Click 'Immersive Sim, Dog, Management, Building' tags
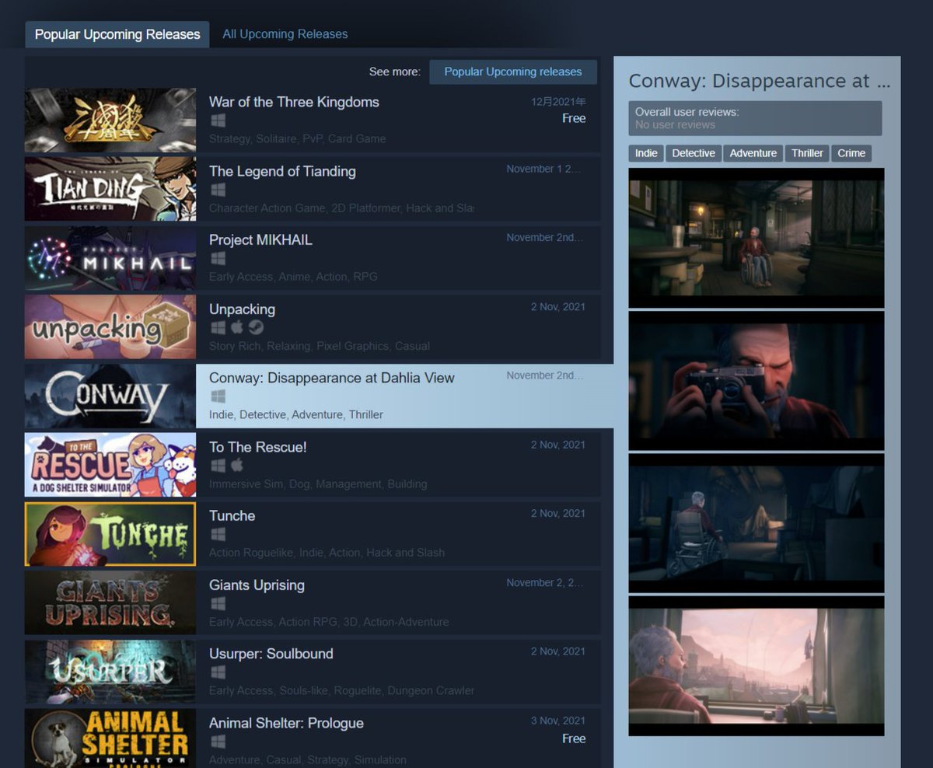933x768 pixels. pos(318,483)
